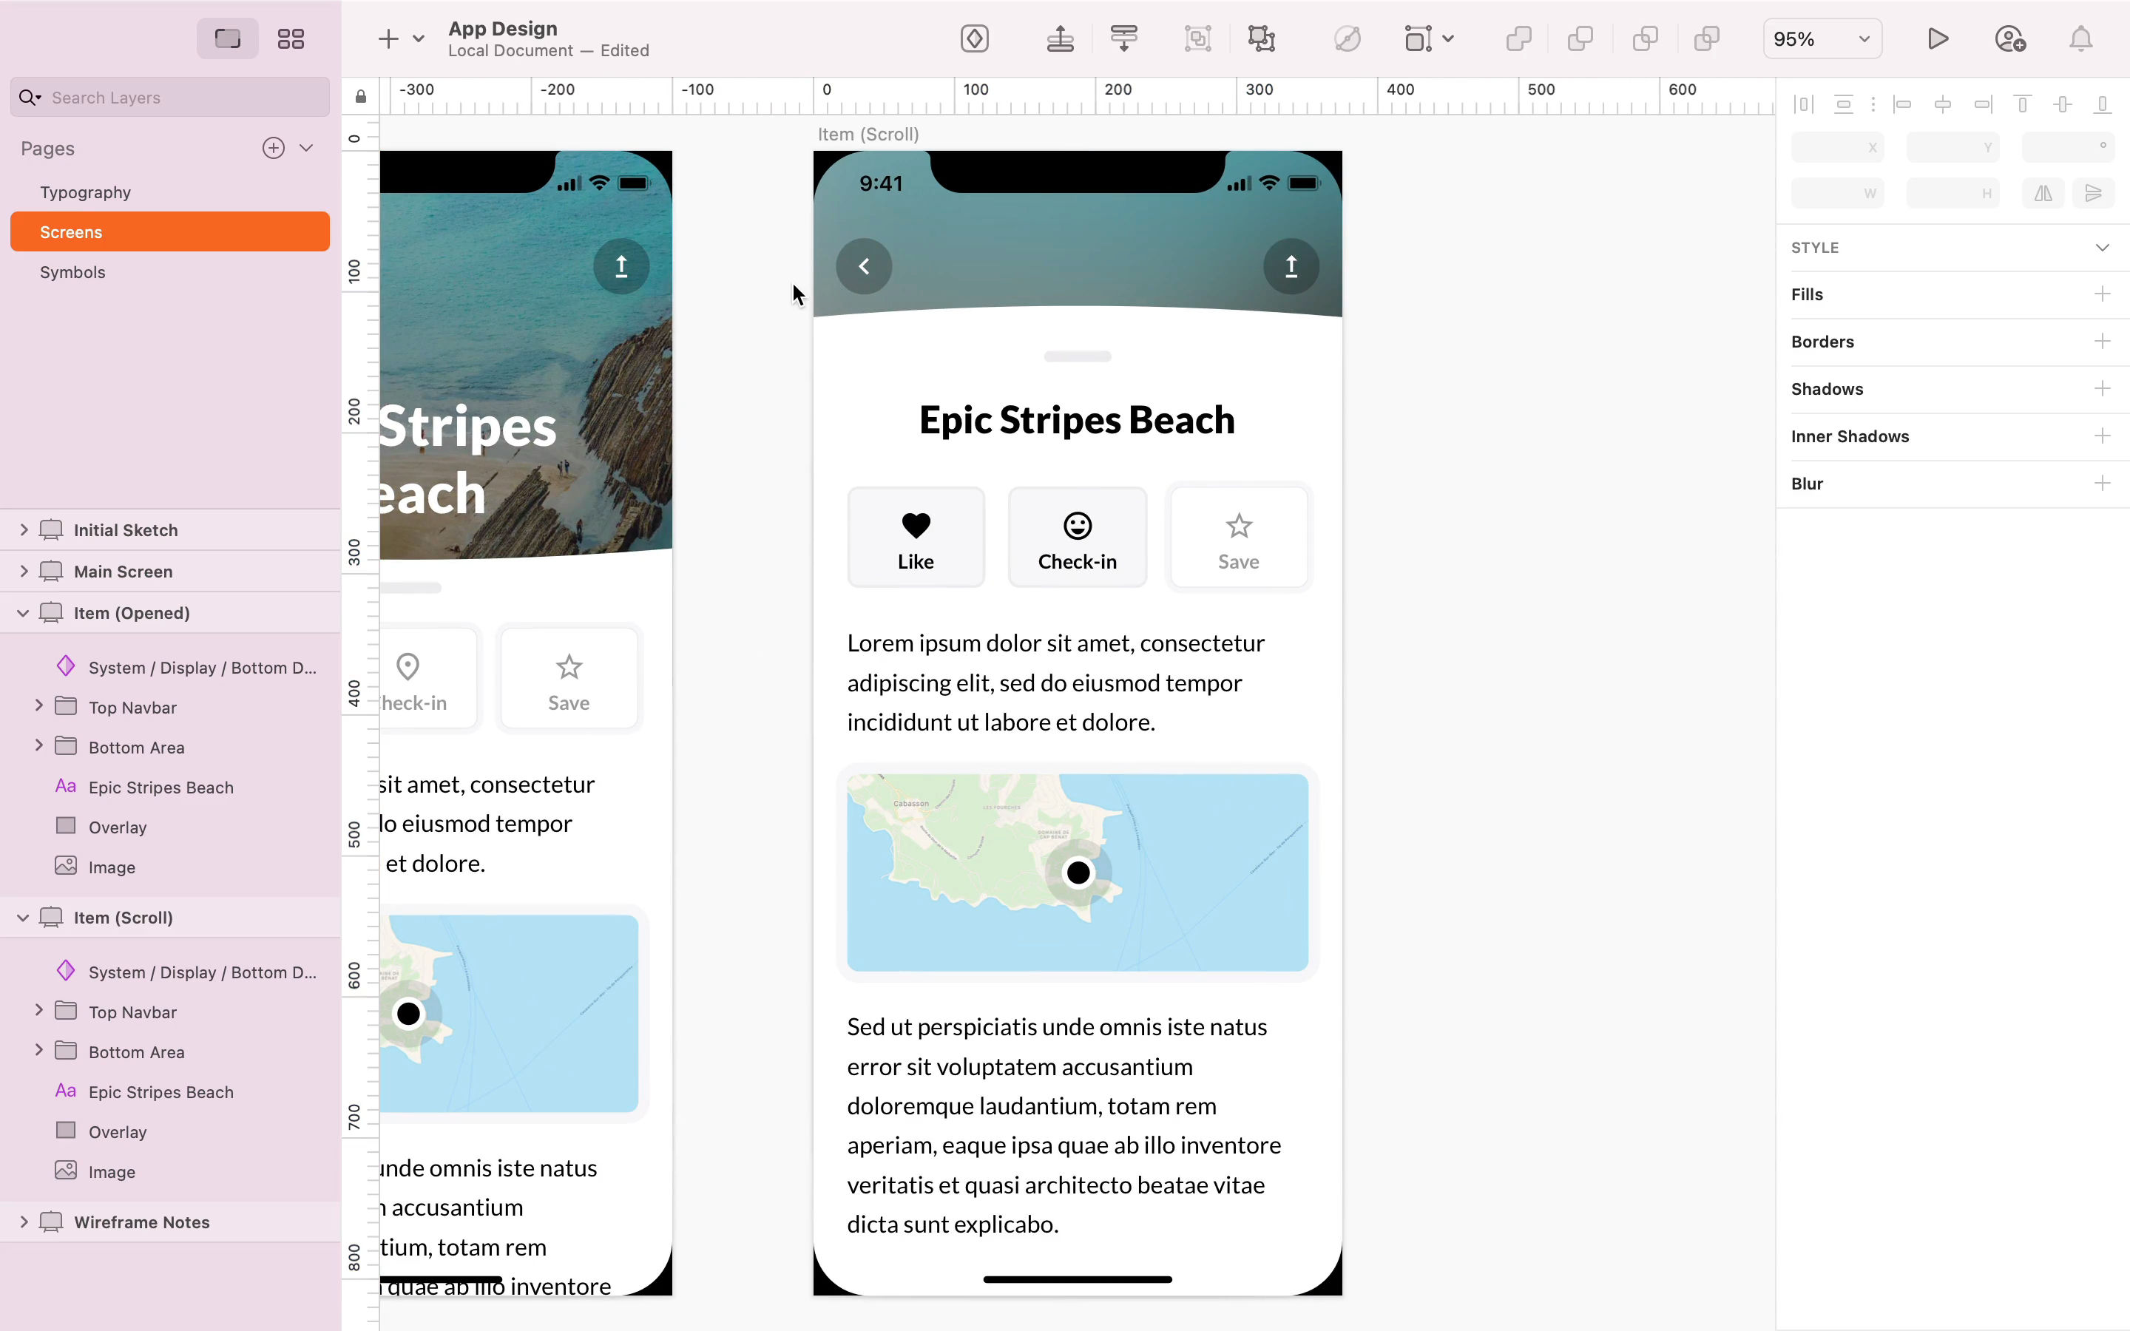
Task: Click the Create Symbol icon
Action: tap(974, 38)
